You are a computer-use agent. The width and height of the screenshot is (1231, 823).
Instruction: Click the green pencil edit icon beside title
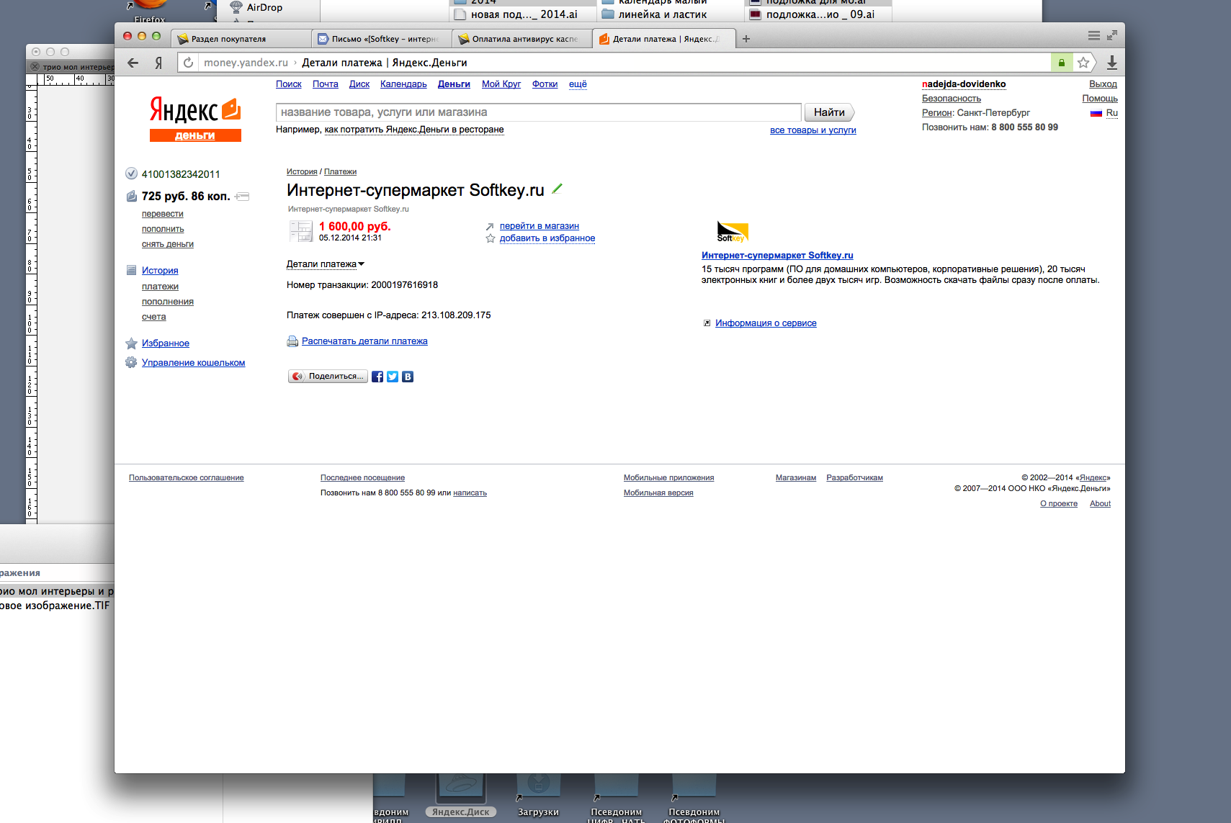point(556,189)
